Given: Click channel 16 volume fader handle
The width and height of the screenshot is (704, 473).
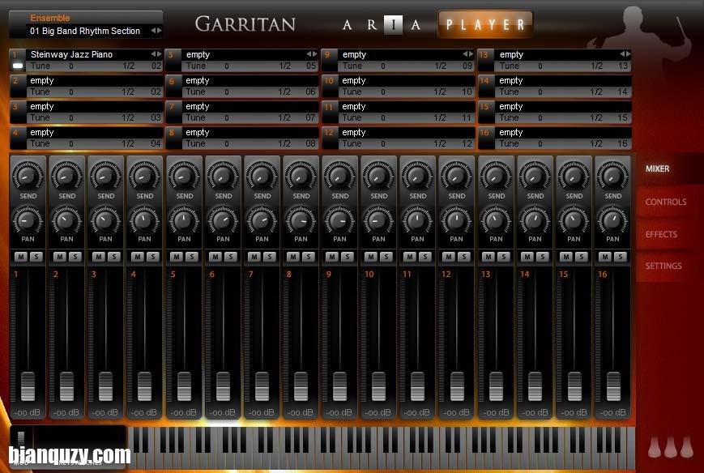Looking at the screenshot, I should pos(613,386).
